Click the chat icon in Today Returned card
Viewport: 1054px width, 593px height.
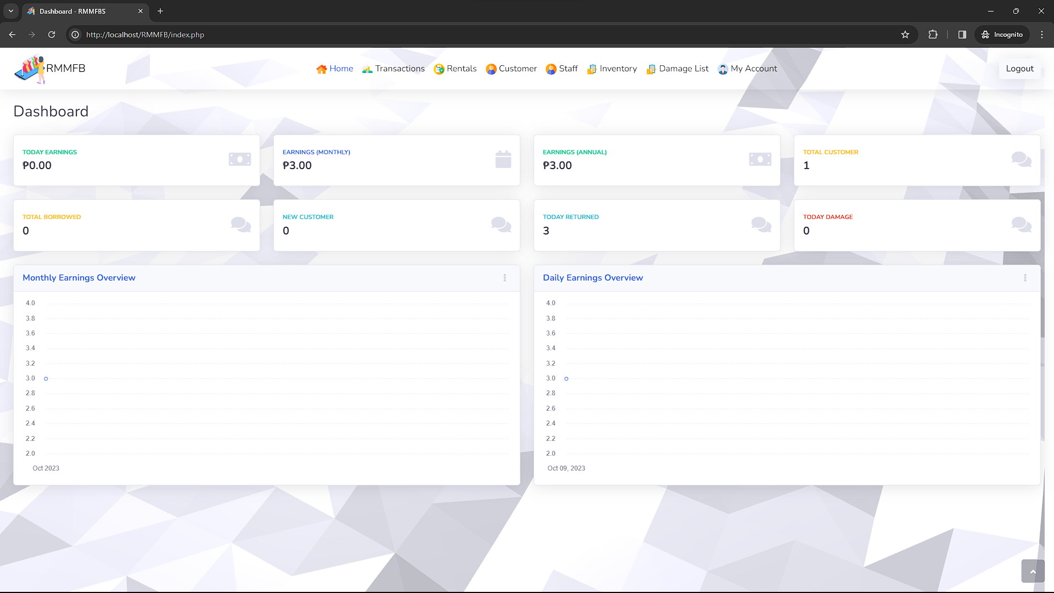click(761, 224)
